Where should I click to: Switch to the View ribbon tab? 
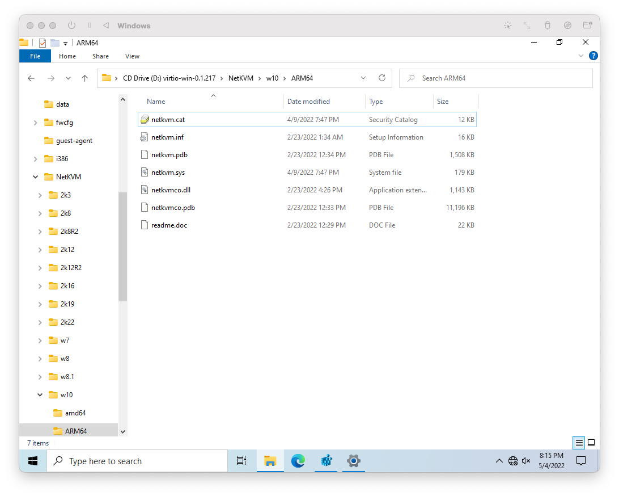tap(132, 56)
